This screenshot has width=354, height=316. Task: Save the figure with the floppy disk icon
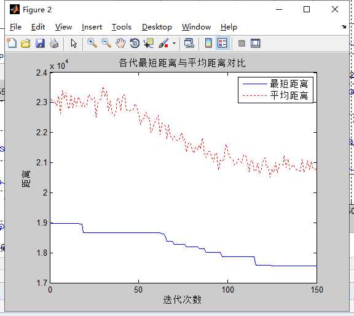(x=40, y=43)
